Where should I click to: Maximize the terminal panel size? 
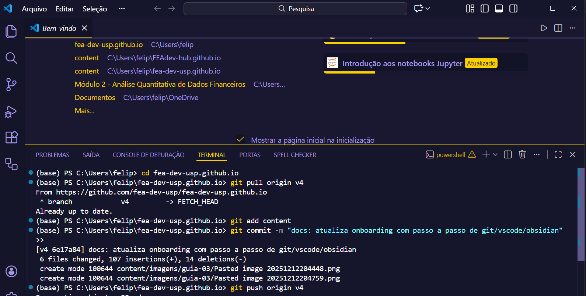click(558, 154)
